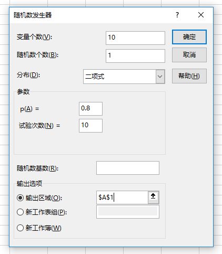This screenshot has width=222, height=254.
Task: Select the 输出区域(O) radio button
Action: pos(20,198)
